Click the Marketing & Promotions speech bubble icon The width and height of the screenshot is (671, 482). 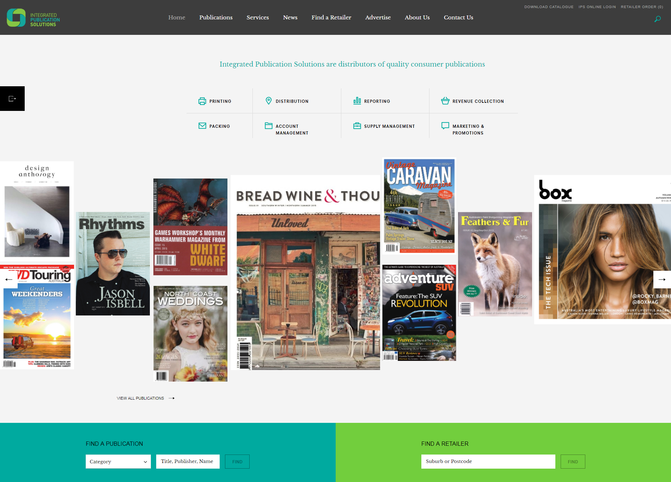(x=445, y=126)
